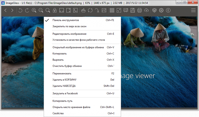199x117 pixels.
Task: Choose Удалить в КОРЗИНУ
Action: (82, 79)
